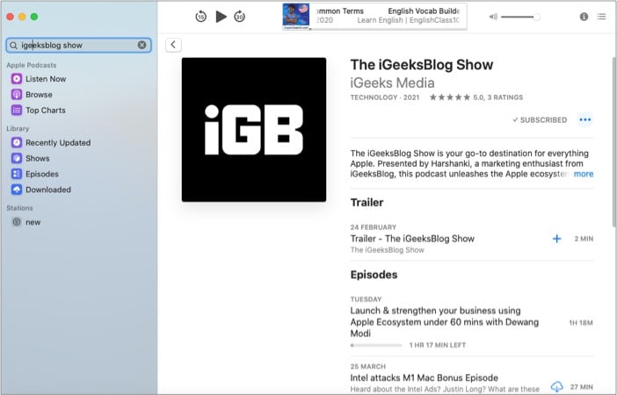The image size is (617, 395).
Task: Click the Top Charts list icon
Action: (x=17, y=111)
